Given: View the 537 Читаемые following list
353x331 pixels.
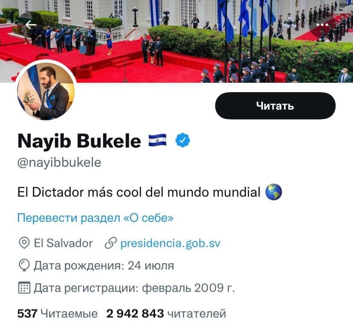Looking at the screenshot, I should pos(58,314).
